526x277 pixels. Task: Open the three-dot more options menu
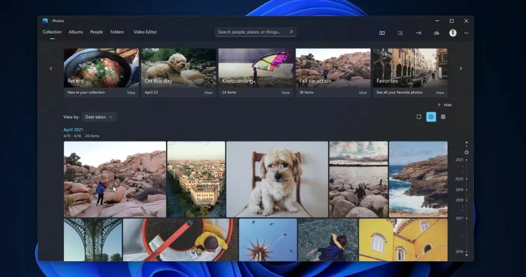click(466, 33)
